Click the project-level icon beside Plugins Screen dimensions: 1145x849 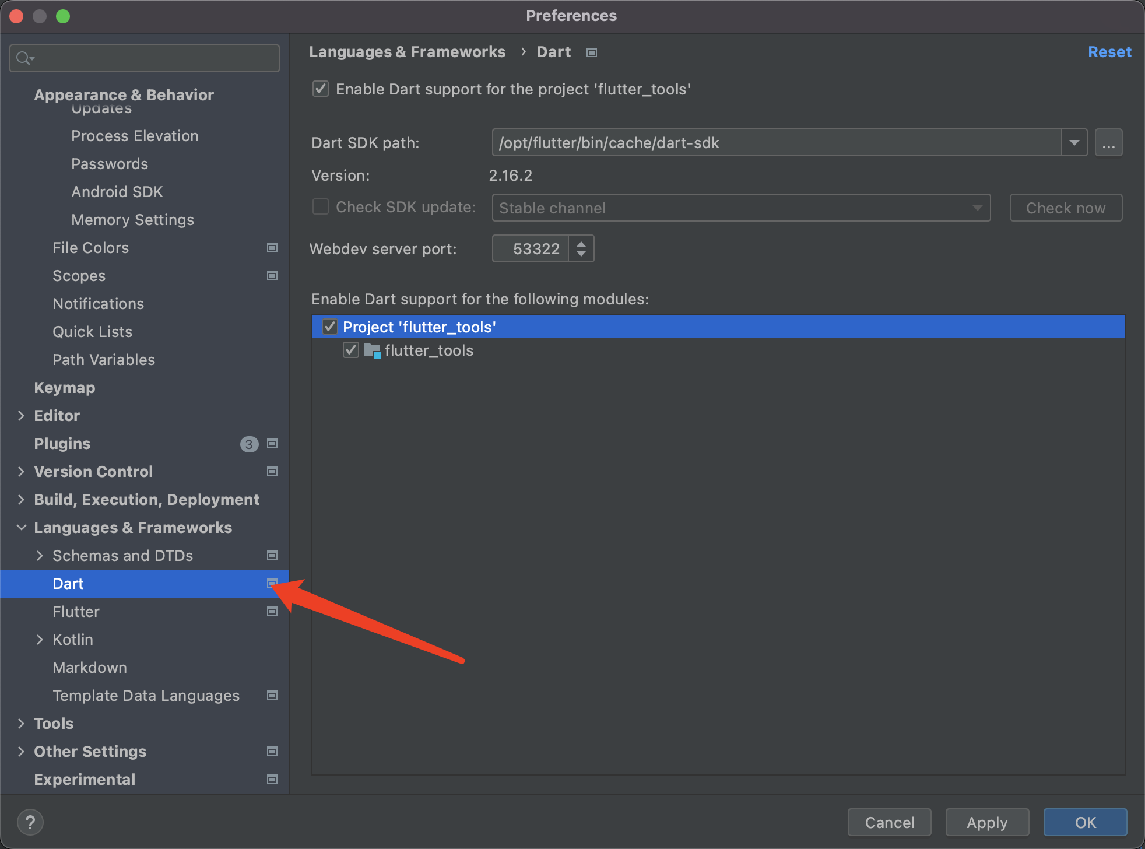coord(272,443)
